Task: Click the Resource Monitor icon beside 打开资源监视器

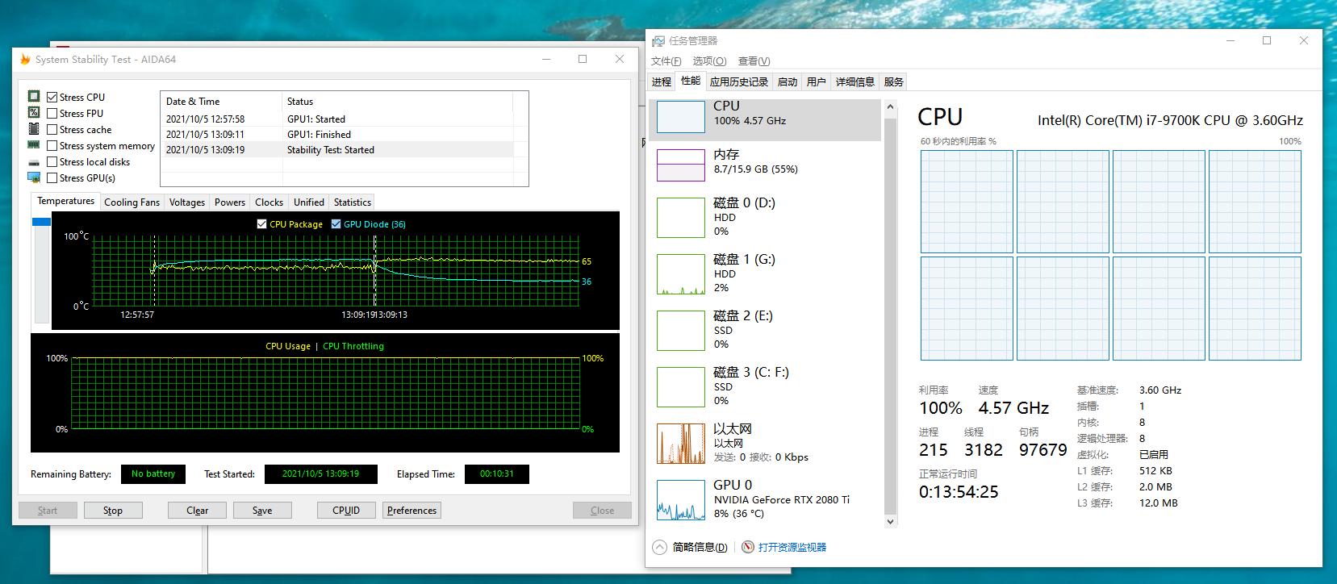Action: coord(748,547)
